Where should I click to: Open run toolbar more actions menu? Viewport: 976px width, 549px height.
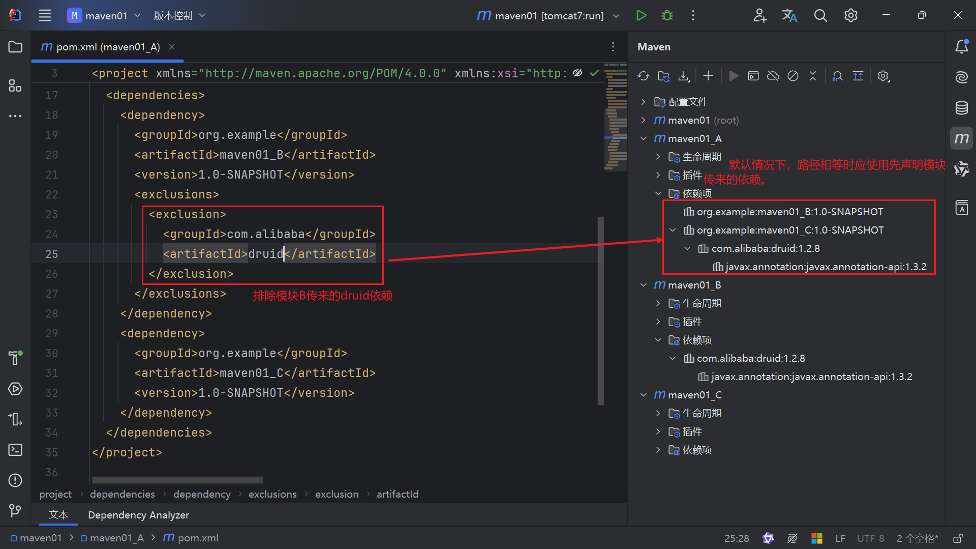point(693,15)
